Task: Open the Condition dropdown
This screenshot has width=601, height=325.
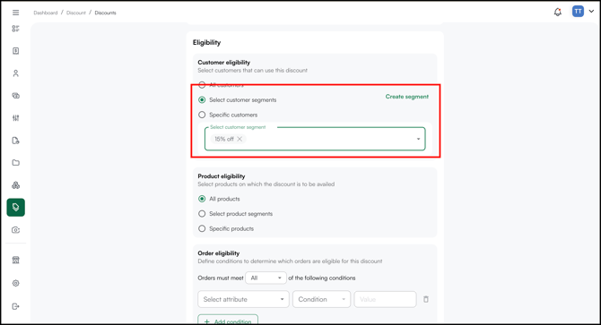Action: click(x=322, y=299)
